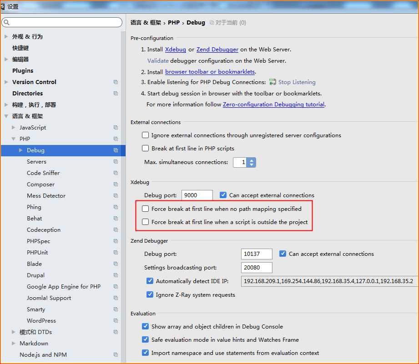
Task: Open browser toolbar or bookmarklets link
Action: click(x=210, y=72)
